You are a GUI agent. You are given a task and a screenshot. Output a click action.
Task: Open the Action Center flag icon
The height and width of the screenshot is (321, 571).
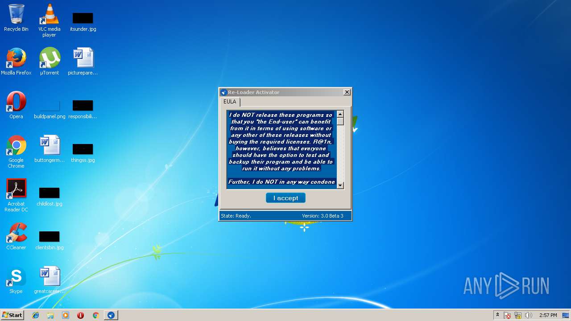(x=507, y=315)
